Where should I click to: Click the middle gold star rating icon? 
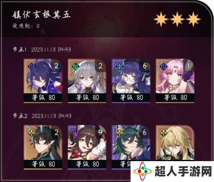tap(177, 19)
